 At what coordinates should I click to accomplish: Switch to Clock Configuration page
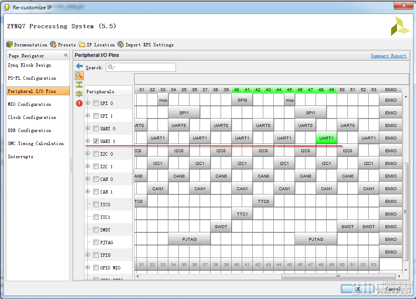(32, 117)
